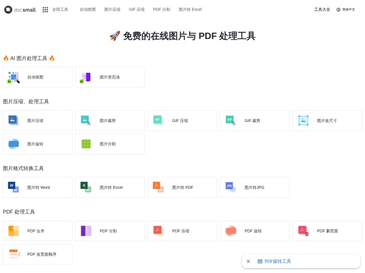The image size is (365, 273).
Task: Click the 图片转 Word icon
Action: [14, 187]
